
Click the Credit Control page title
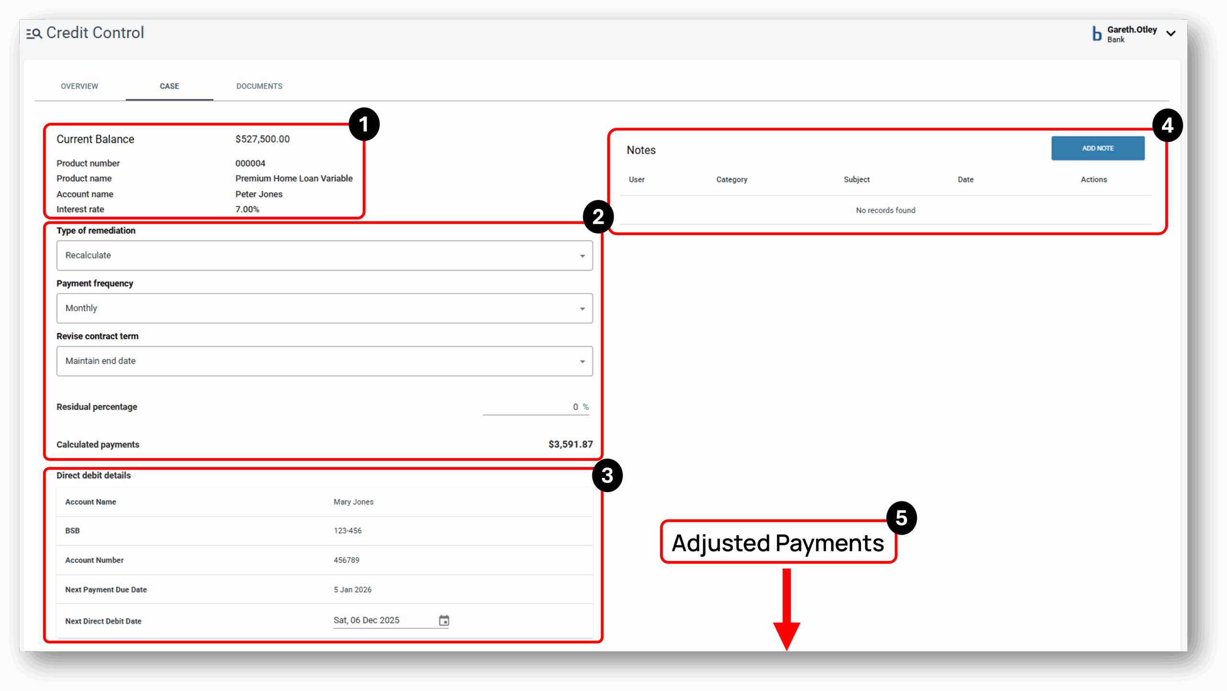pyautogui.click(x=95, y=33)
